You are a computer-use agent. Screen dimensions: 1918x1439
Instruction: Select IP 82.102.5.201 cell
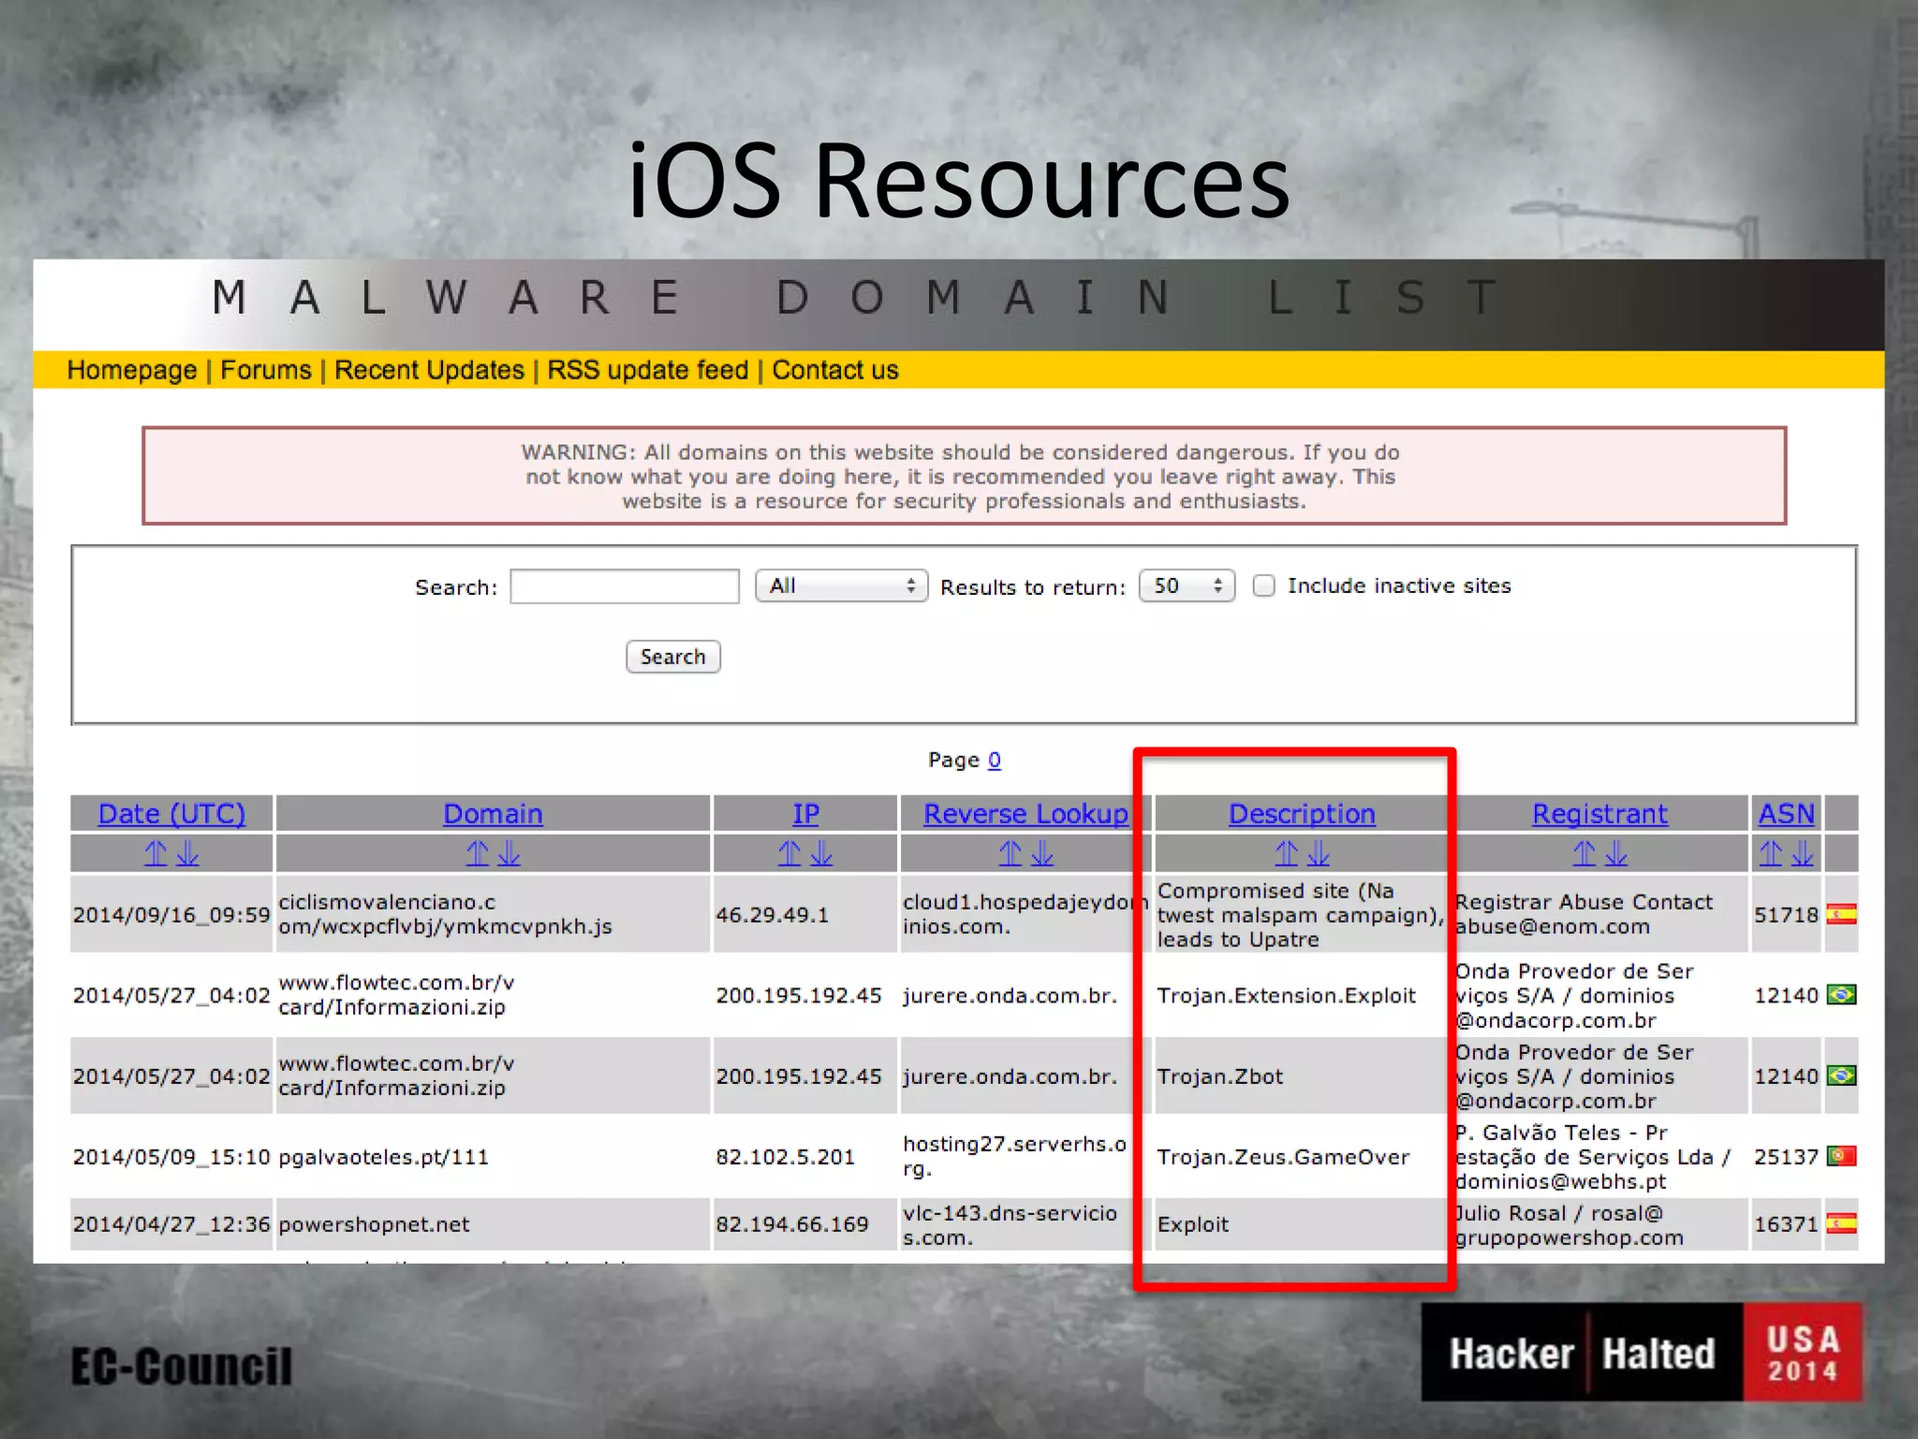point(805,1156)
